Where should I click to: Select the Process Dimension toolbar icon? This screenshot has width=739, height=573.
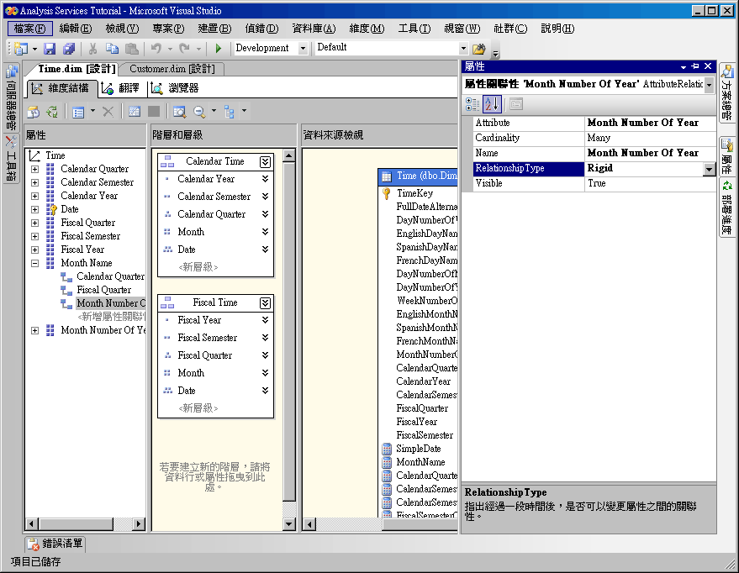click(x=34, y=113)
